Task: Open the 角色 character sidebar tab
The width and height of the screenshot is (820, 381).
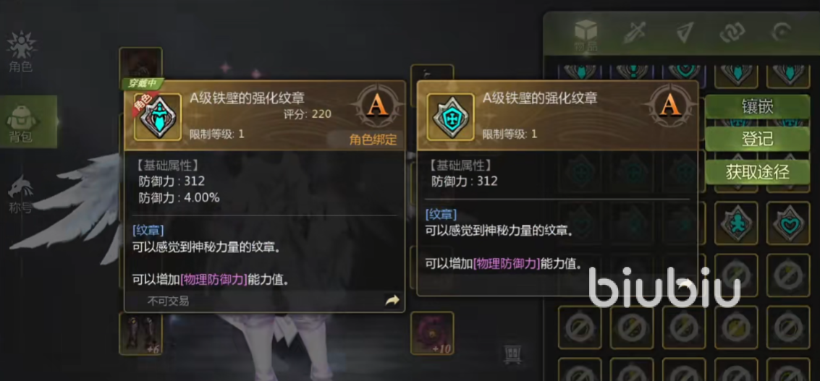Action: 21,52
